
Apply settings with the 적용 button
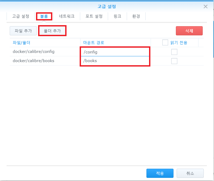(x=160, y=173)
